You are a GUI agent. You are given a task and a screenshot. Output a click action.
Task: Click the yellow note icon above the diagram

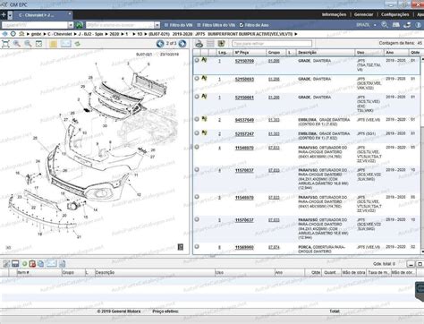(54, 44)
